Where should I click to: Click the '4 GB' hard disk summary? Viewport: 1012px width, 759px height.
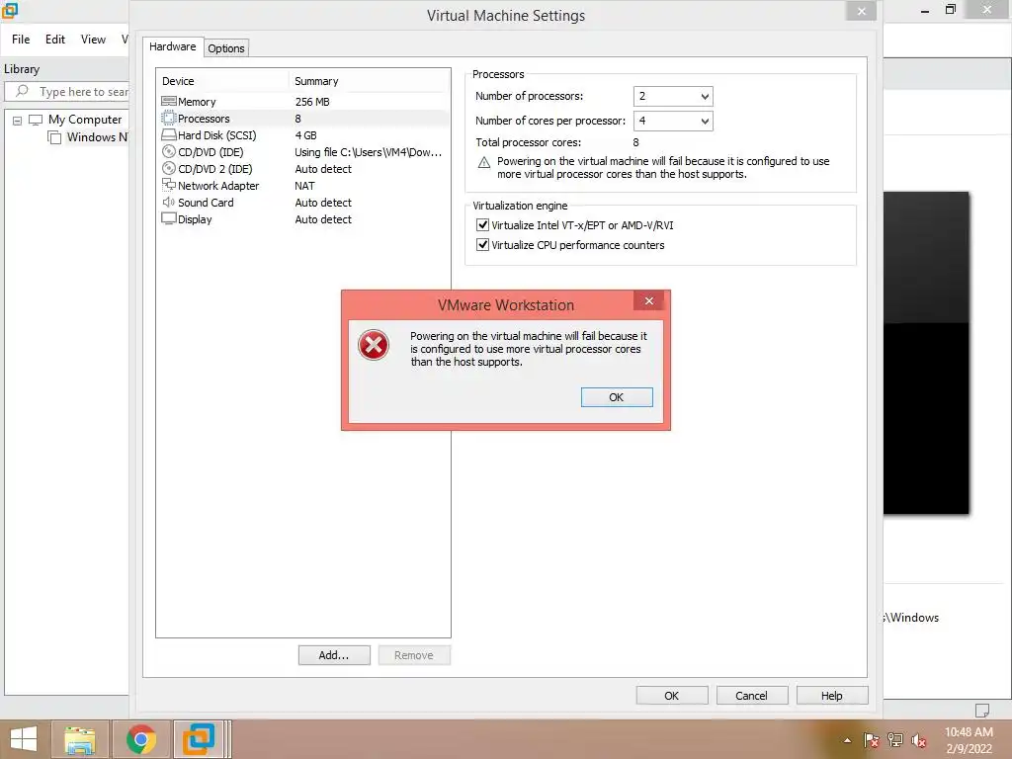(x=306, y=134)
